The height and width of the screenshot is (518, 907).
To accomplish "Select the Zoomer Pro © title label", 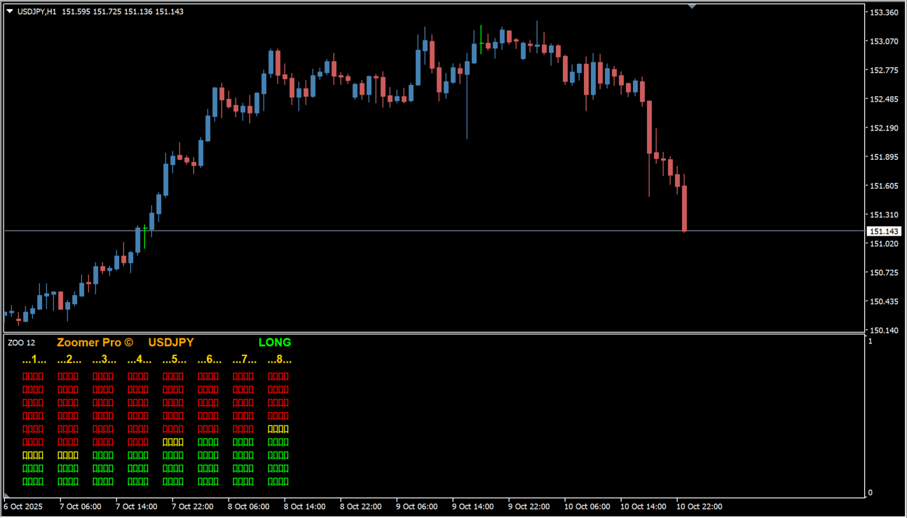I will [x=95, y=343].
